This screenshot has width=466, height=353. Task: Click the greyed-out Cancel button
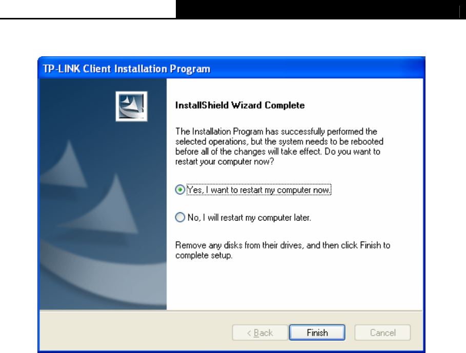pyautogui.click(x=382, y=333)
